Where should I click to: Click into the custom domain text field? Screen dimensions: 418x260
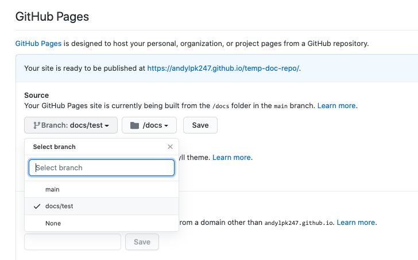click(x=72, y=242)
